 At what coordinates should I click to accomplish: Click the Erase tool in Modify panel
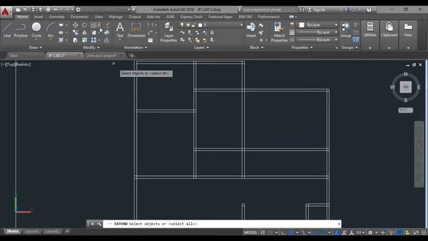pos(107,25)
